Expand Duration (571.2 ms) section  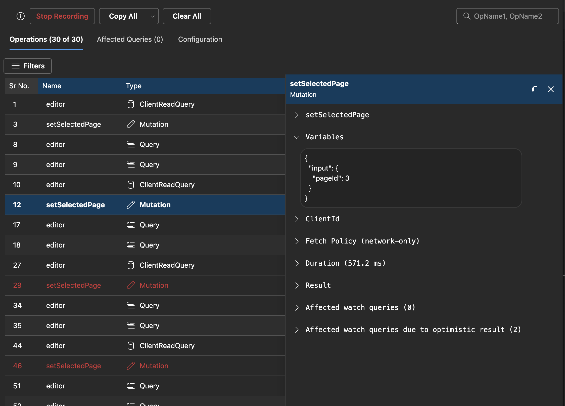(x=297, y=263)
